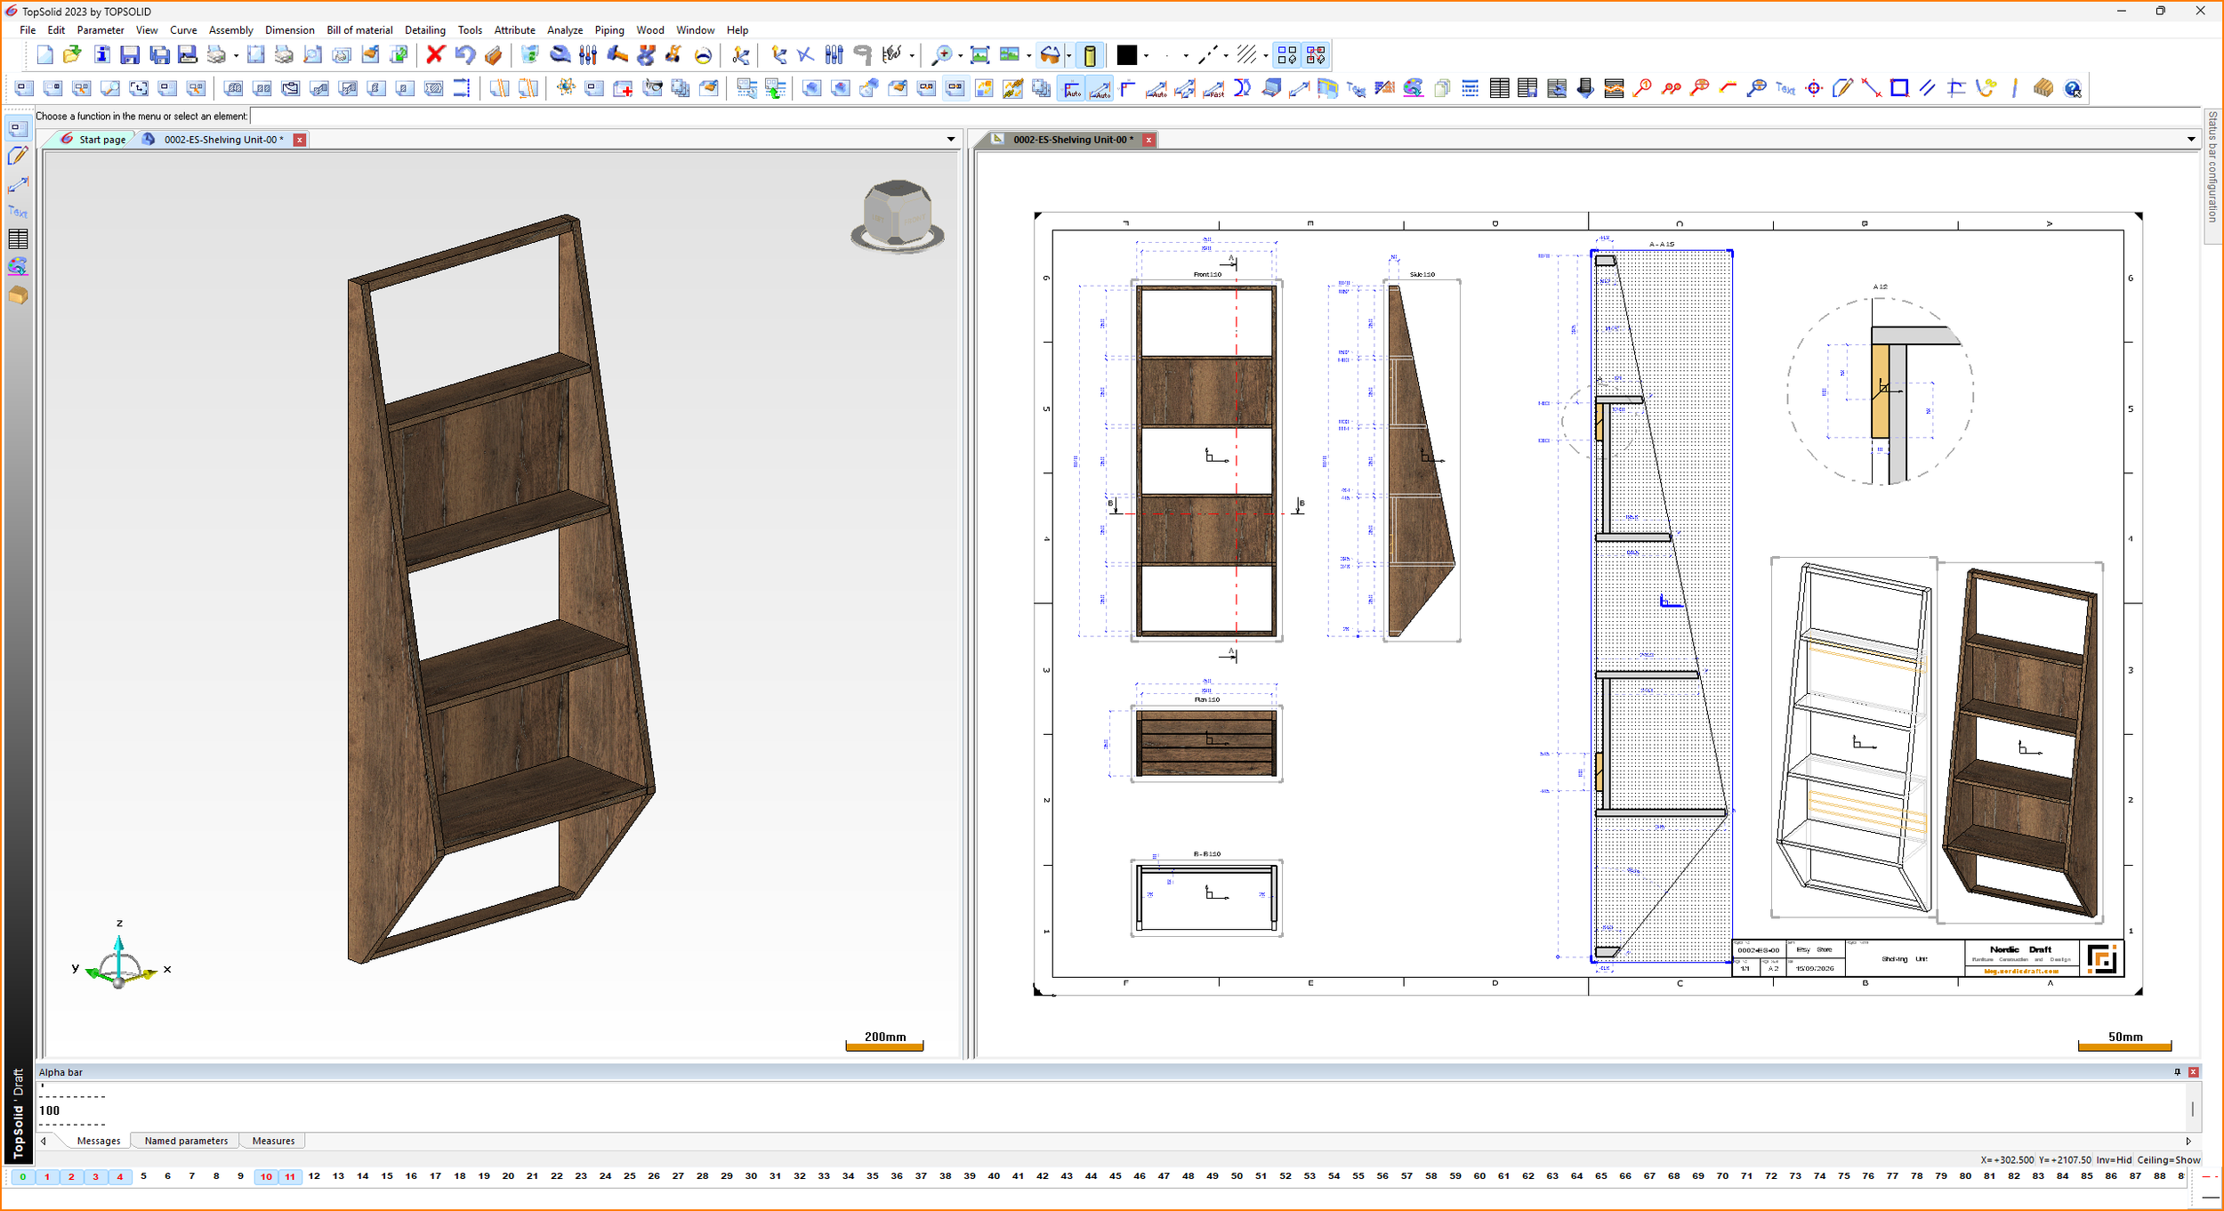Open the left document tab list dropdown

[951, 140]
